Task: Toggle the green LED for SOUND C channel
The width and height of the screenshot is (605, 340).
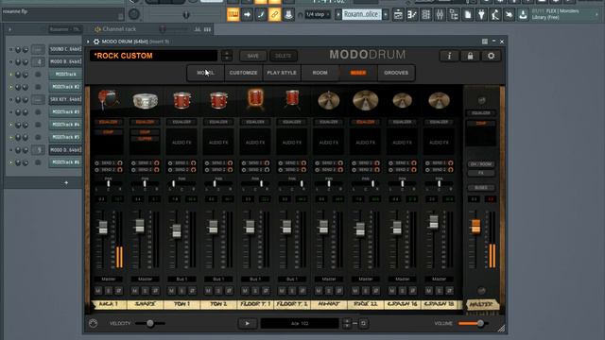Action: (x=10, y=49)
